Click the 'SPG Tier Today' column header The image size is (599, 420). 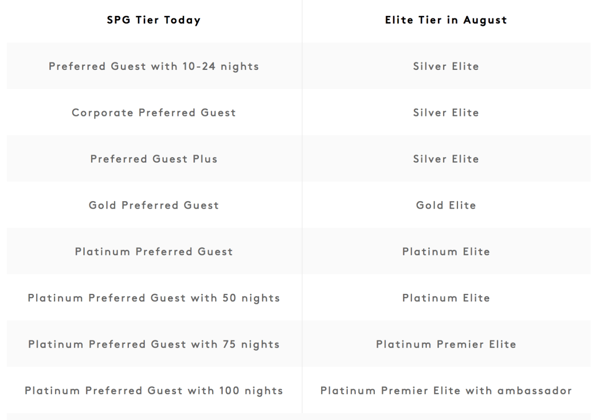154,20
